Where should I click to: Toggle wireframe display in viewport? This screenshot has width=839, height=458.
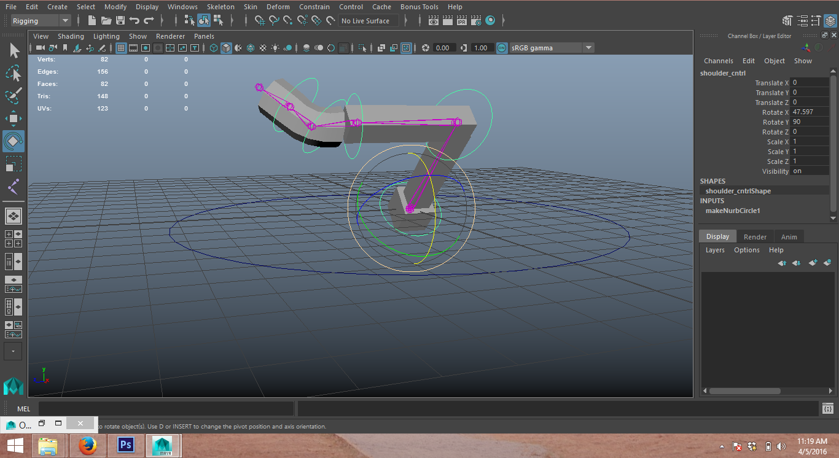(213, 48)
